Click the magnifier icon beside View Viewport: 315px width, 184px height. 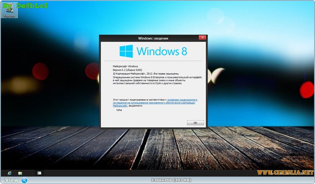[x=24, y=180]
